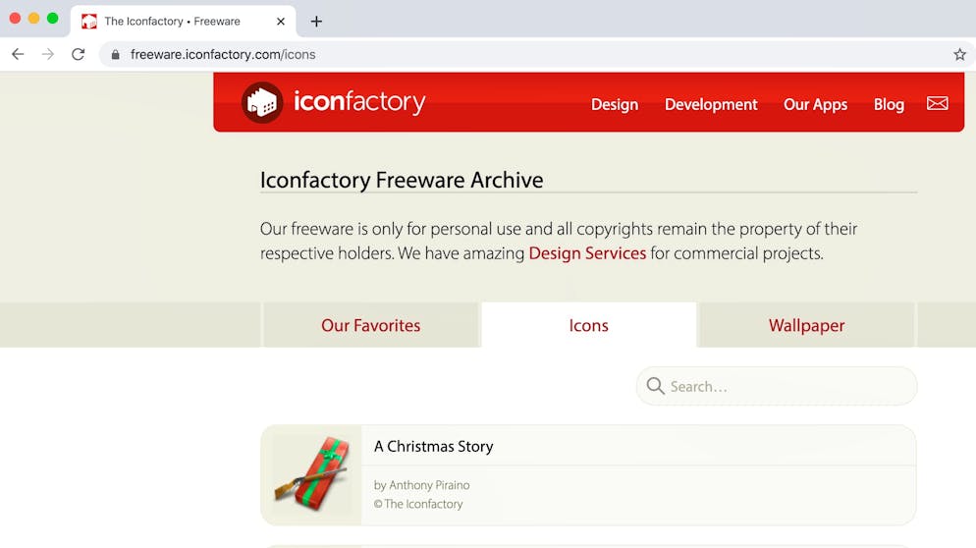This screenshot has height=548, width=976.
Task: Switch to the Our Favorites tab
Action: (371, 325)
